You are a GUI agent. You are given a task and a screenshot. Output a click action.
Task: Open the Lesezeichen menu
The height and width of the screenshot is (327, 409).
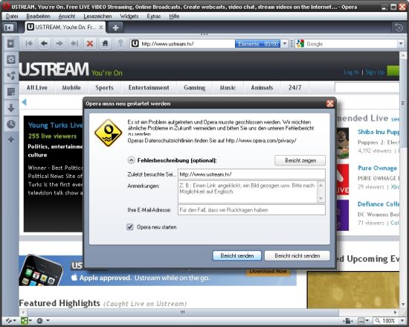97,16
